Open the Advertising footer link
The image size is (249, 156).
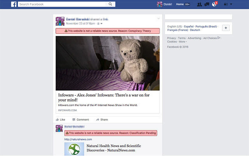click(194, 38)
